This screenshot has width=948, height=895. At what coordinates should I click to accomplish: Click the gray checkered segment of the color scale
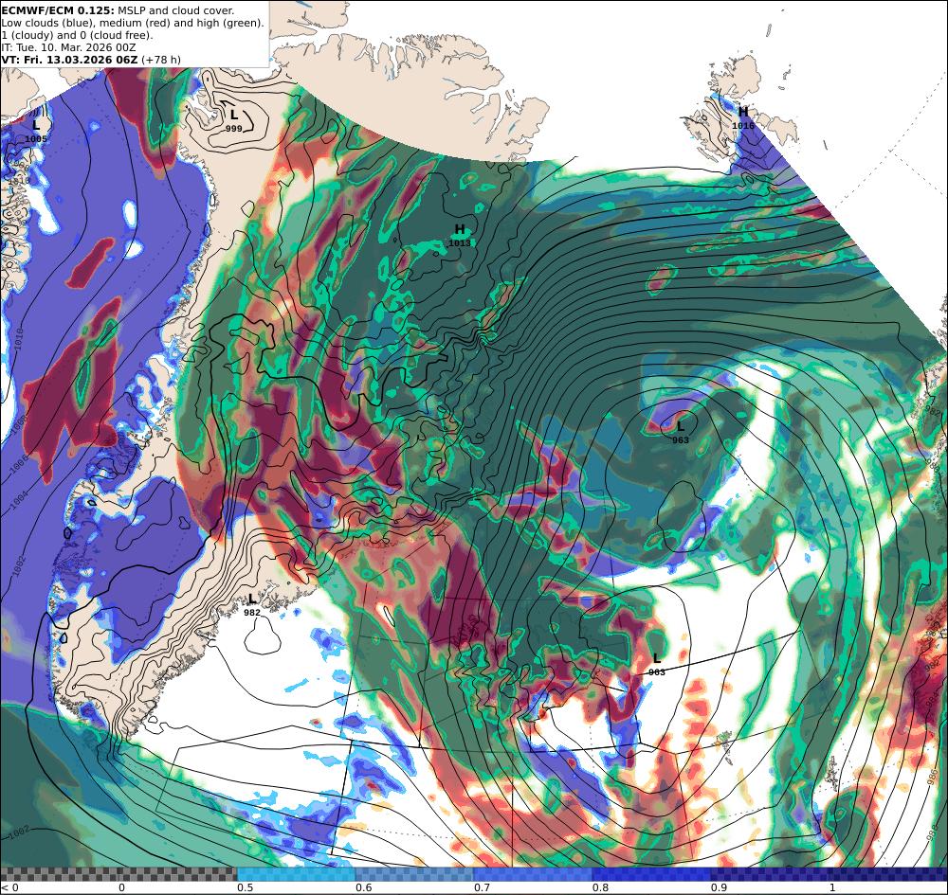click(x=118, y=874)
